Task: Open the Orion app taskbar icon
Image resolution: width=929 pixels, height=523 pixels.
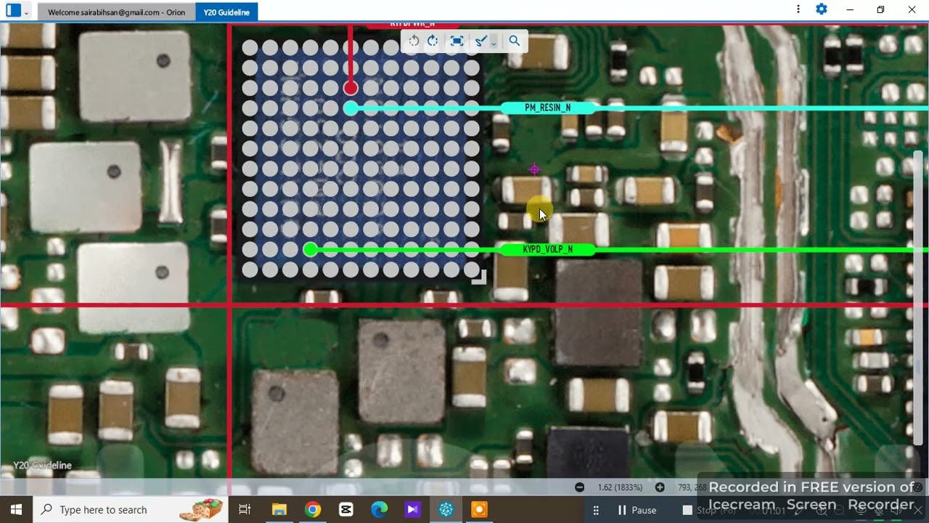Action: tap(446, 510)
